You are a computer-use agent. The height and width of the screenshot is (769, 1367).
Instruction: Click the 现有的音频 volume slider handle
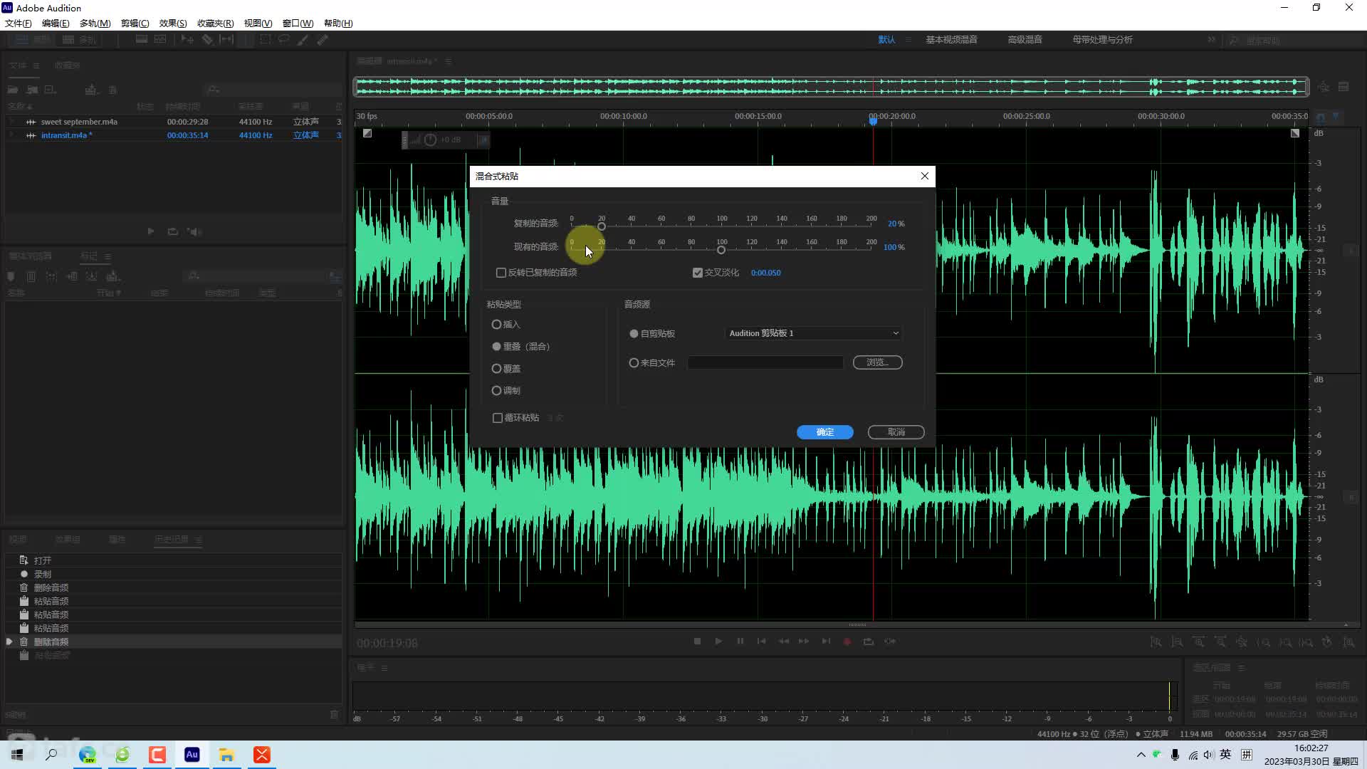pyautogui.click(x=721, y=250)
